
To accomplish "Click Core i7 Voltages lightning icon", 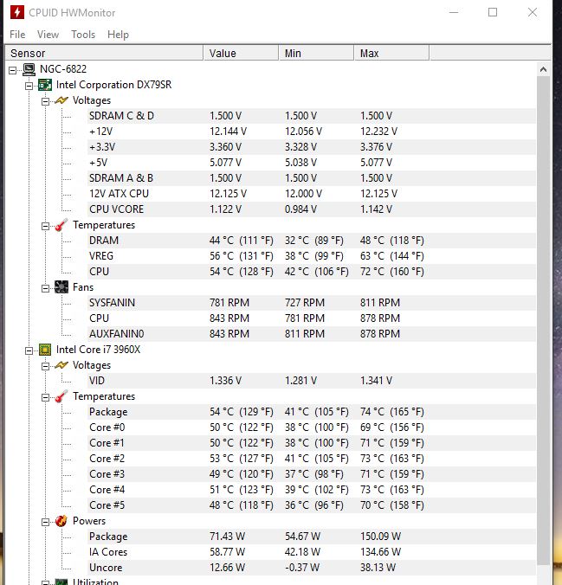I will (61, 365).
